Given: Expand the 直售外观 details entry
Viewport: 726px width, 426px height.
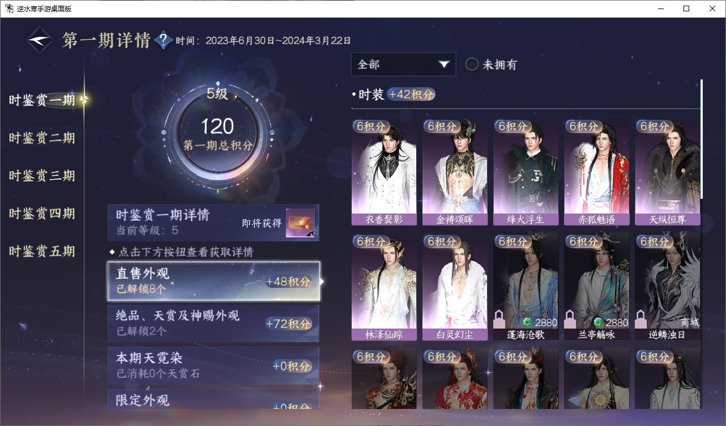Looking at the screenshot, I should coord(213,281).
